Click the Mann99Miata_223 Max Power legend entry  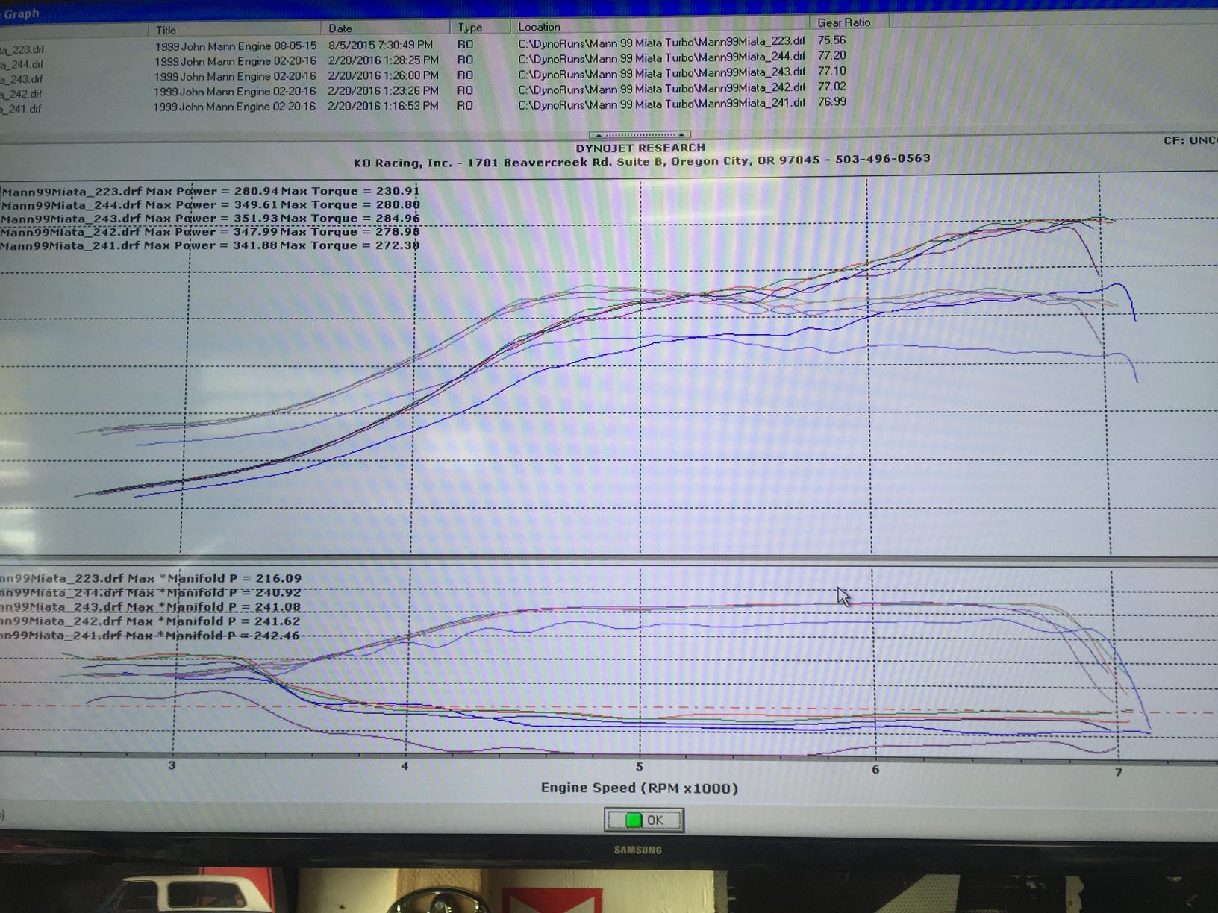pos(210,191)
